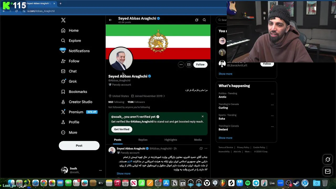Viewport: 336px width, 189px height.
Task: Switch to the Replies tab
Action: 143,140
